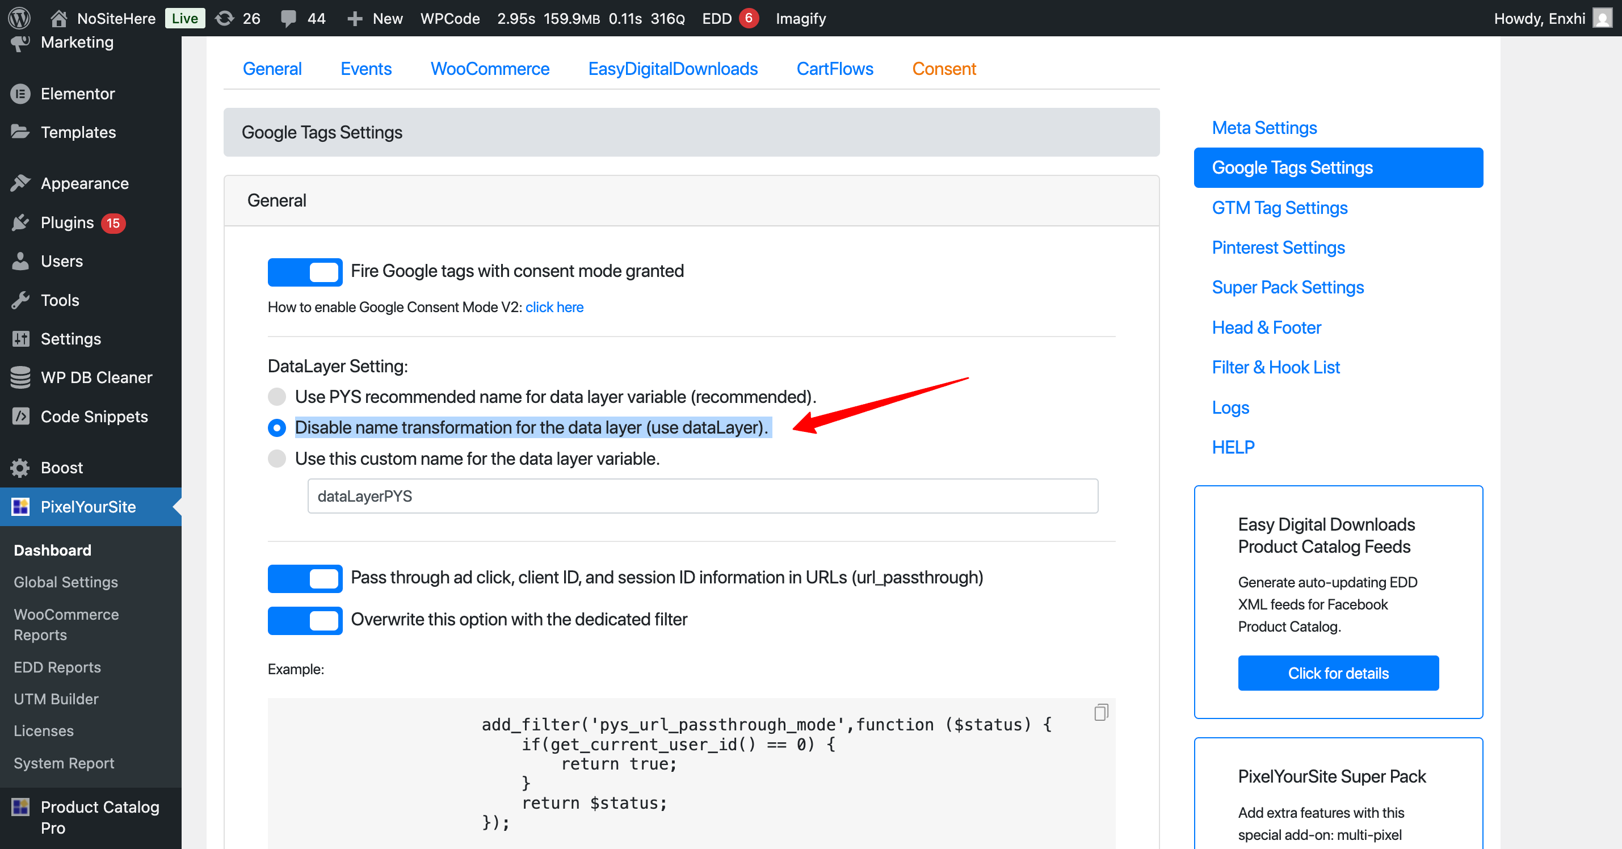Open PixelYourSite Dashboard submenu item
This screenshot has width=1622, height=849.
tap(52, 550)
